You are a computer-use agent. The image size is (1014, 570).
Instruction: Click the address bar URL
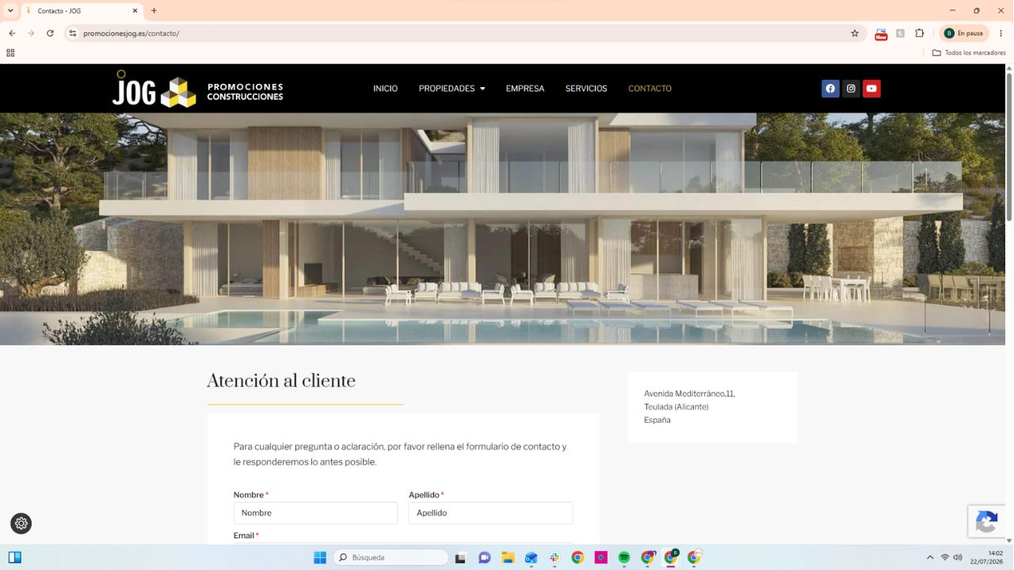coord(131,33)
